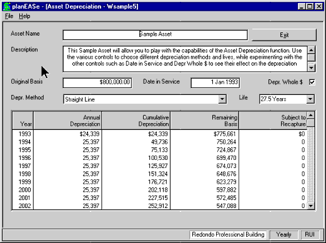
Task: Click Redondo Professional Building status panel
Action: (228, 235)
